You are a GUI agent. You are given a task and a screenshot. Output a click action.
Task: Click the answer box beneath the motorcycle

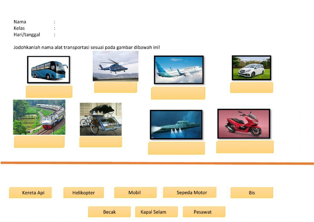pos(245,147)
